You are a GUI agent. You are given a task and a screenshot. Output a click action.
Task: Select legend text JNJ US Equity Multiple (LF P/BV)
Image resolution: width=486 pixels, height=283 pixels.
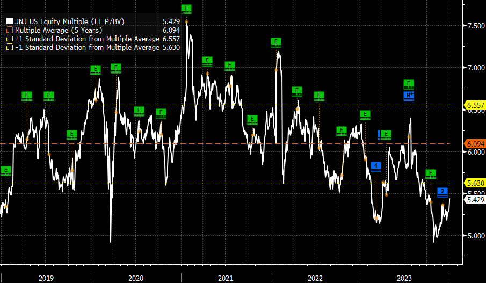70,21
